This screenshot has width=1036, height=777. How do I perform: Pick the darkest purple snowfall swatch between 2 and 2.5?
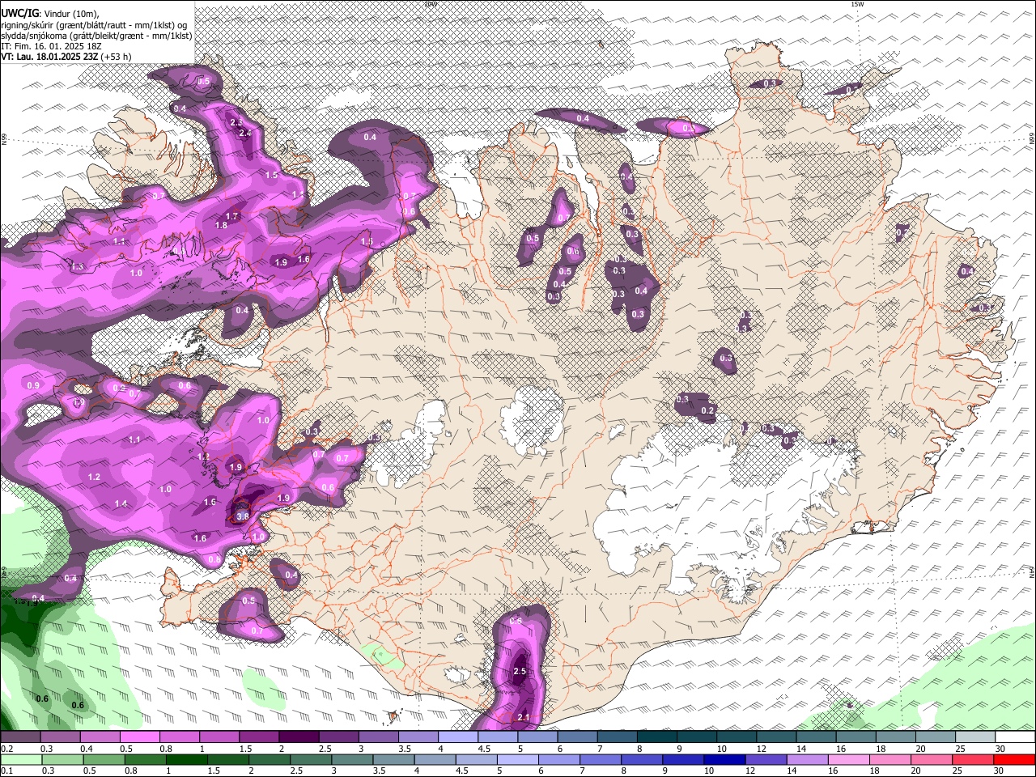click(x=299, y=737)
